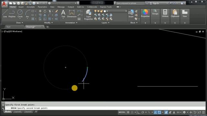Toggle polar tracking in status bar
Image resolution: width=207 pixels, height=116 pixels.
(143, 112)
